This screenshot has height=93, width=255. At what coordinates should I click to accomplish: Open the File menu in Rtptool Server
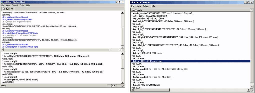(x=133, y=6)
